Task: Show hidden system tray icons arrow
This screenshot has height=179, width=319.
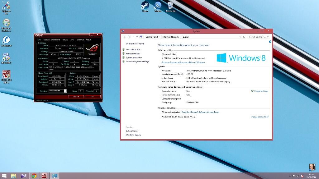Action: coord(290,176)
